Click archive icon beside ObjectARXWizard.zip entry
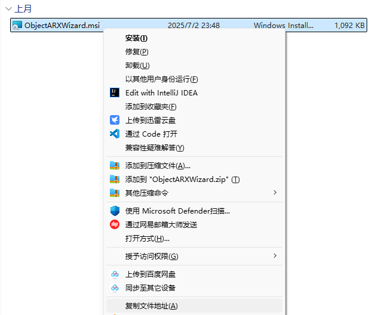This screenshot has width=372, height=315. (x=115, y=179)
